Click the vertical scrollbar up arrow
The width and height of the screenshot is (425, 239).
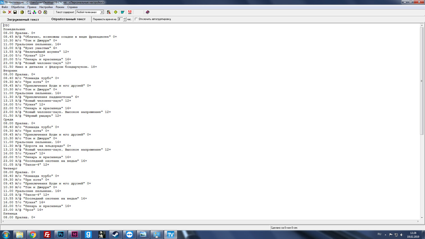(x=422, y=25)
